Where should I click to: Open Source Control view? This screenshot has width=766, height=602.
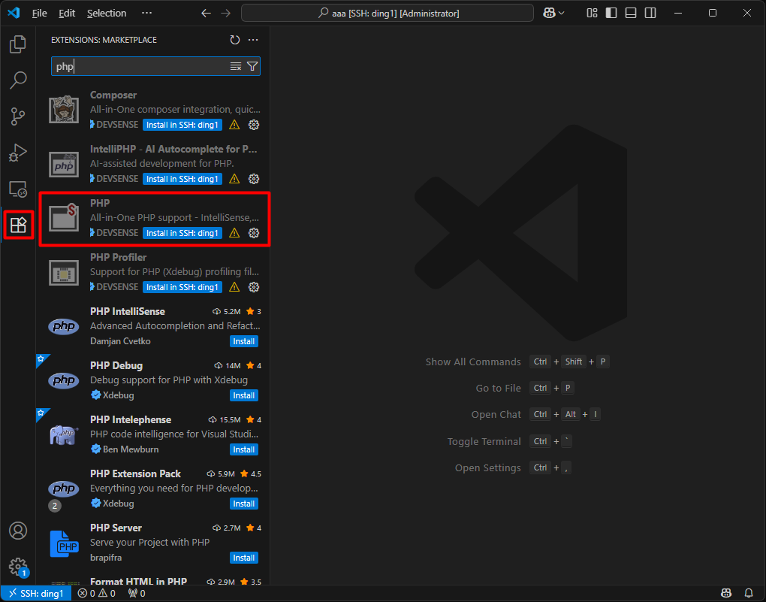18,116
